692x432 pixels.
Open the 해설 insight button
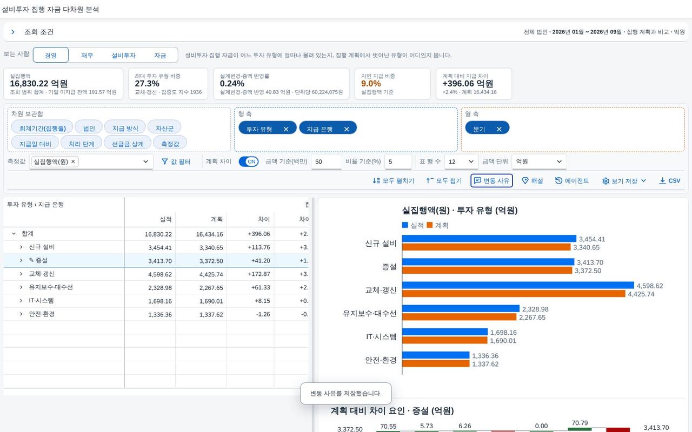point(532,181)
